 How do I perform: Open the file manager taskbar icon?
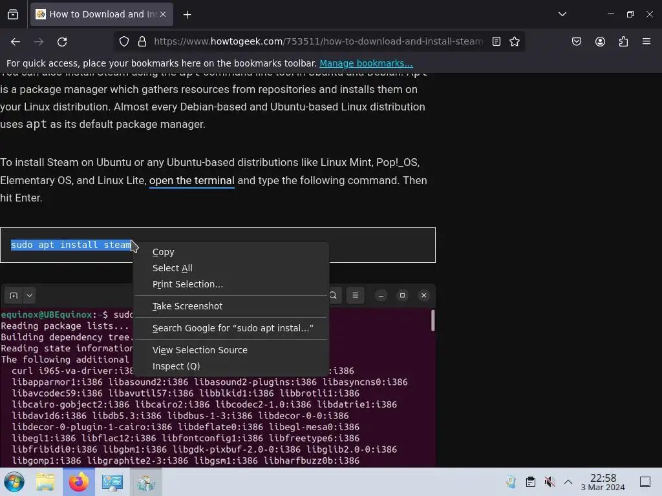coord(45,482)
